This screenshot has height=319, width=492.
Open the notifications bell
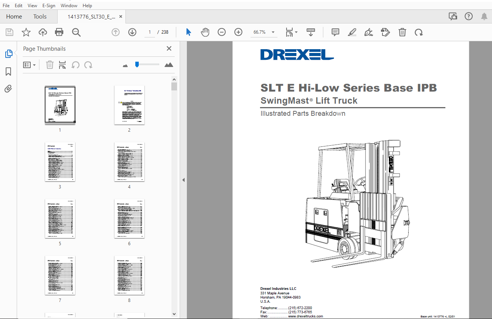click(484, 16)
